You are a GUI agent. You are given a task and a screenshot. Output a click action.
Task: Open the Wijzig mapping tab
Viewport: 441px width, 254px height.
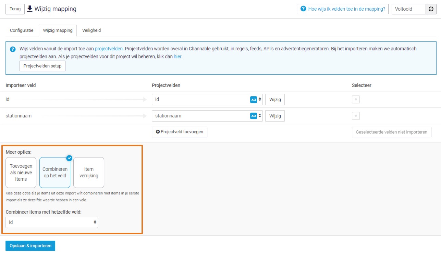click(x=58, y=30)
